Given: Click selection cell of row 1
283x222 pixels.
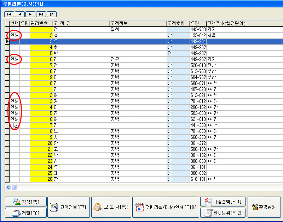Looking at the screenshot, I should [x=15, y=30].
